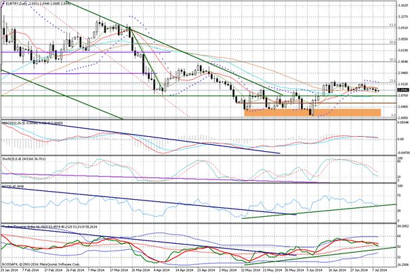Click the 7 Mar 2014 date label

[x=98, y=270]
